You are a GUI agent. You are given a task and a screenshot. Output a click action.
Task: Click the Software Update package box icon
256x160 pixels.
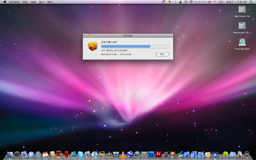point(92,46)
